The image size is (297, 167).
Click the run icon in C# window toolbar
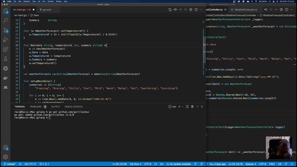(x=281, y=10)
